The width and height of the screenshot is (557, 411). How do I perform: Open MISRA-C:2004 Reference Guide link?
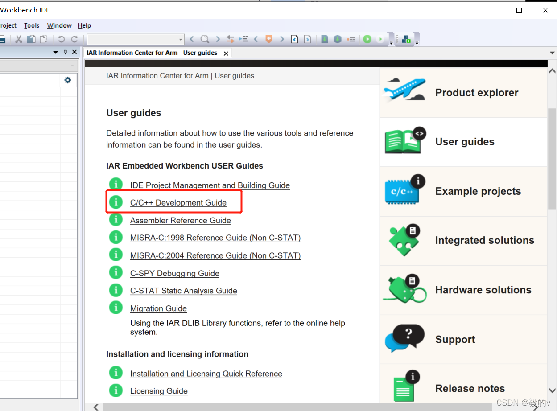click(x=215, y=256)
